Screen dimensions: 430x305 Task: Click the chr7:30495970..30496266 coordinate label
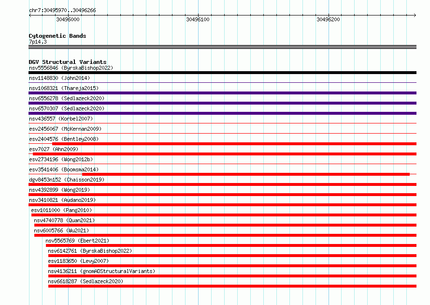pos(62,10)
